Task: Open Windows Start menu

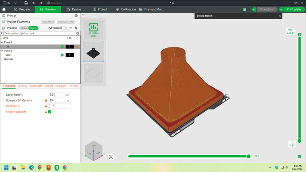Action: [6, 168]
